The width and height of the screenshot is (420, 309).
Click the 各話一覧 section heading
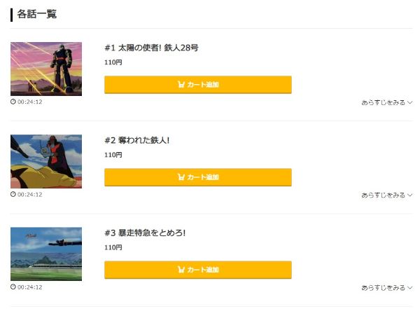(x=37, y=14)
